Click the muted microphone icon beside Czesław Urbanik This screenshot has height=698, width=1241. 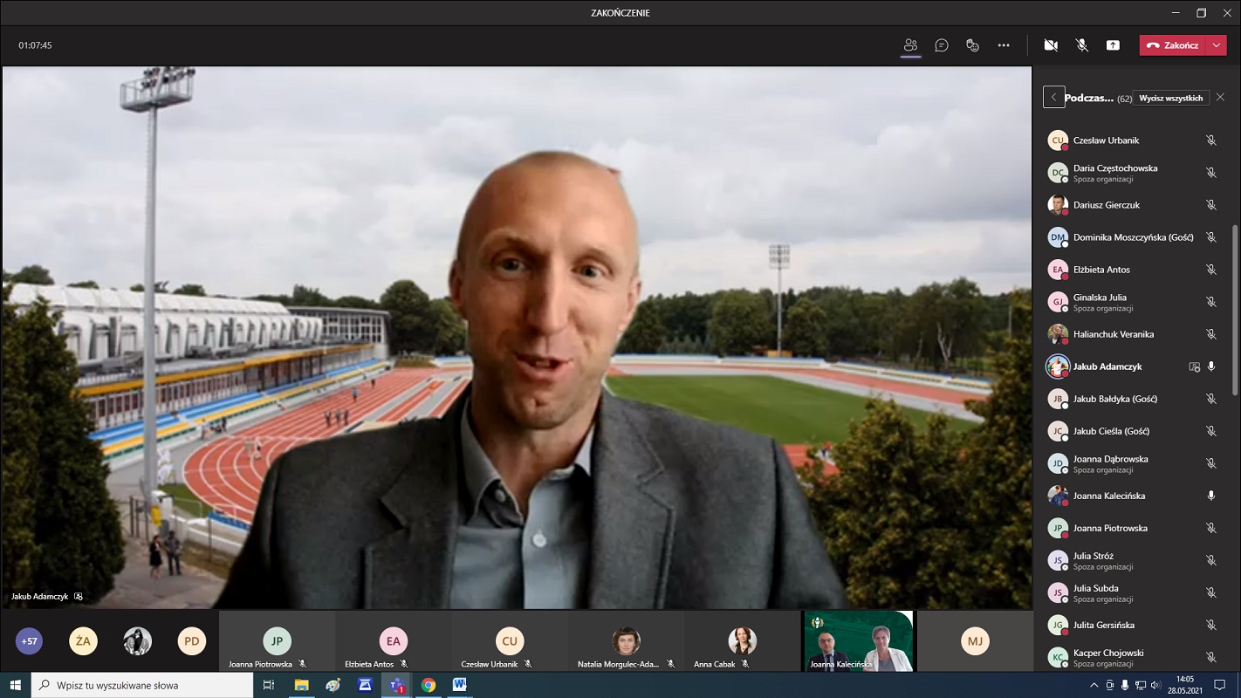point(1210,140)
